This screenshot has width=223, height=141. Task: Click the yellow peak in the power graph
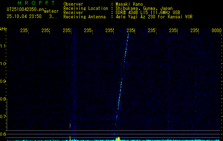tap(119, 139)
